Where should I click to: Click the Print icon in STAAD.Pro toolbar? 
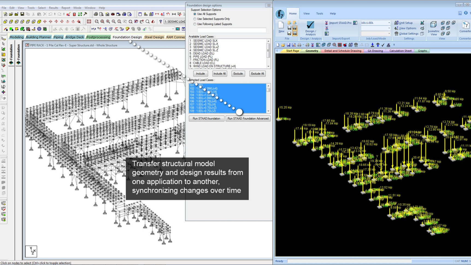[x=96, y=13]
